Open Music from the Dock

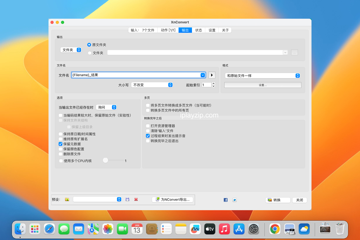click(224, 229)
